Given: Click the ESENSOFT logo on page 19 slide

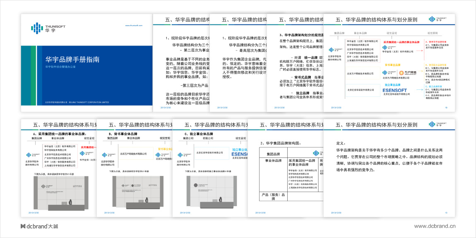Looking at the screenshot, I should tap(394, 90).
